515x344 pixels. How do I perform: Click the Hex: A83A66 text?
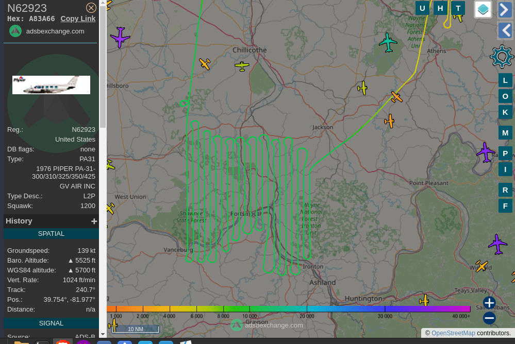click(x=31, y=19)
